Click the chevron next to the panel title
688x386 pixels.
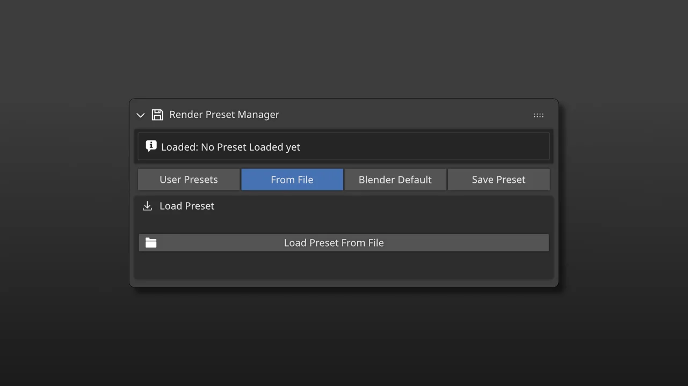140,115
